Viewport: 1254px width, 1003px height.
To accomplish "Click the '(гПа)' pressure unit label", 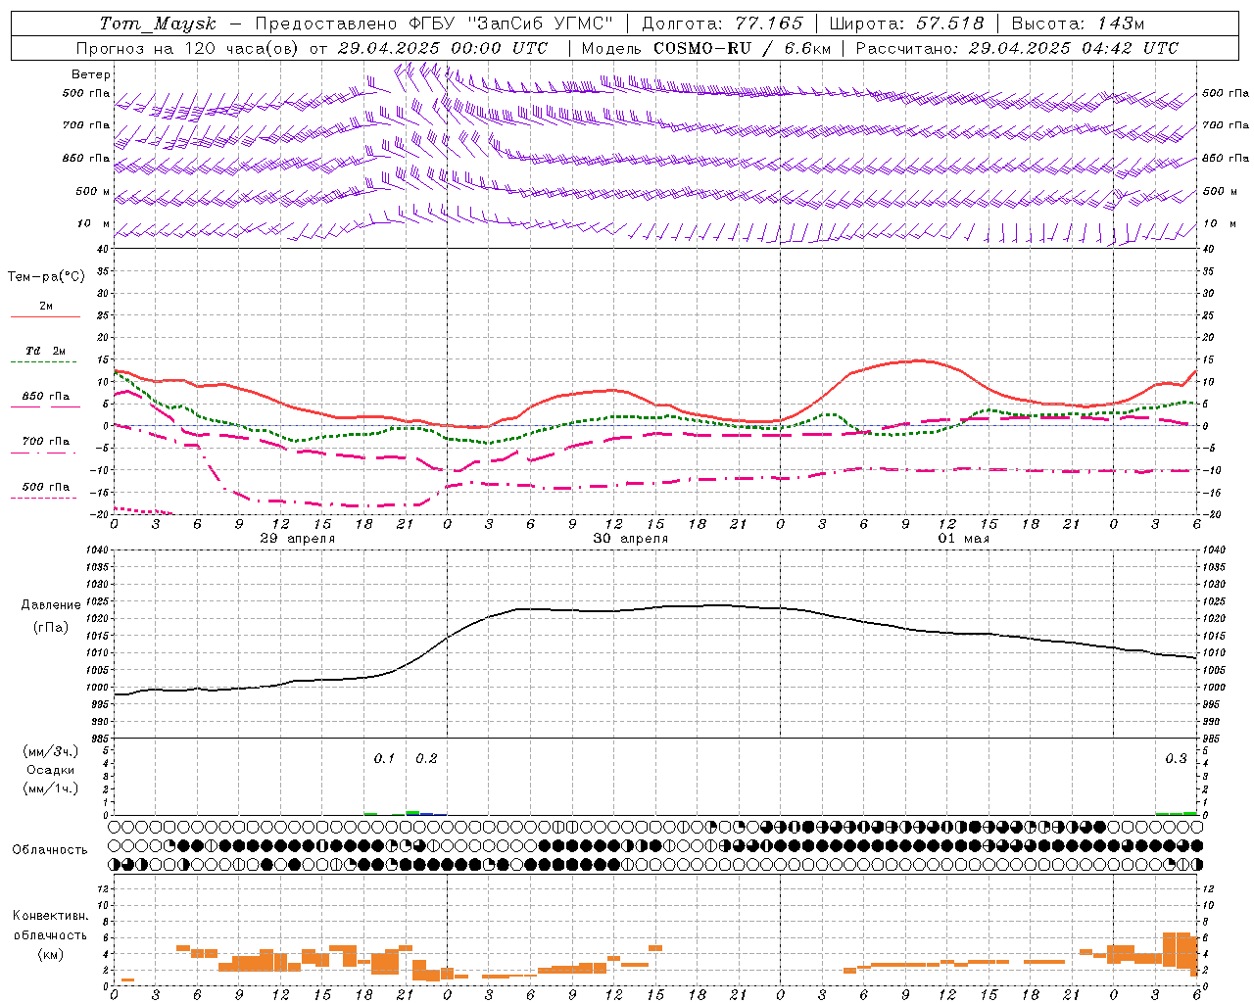I will 51,628.
